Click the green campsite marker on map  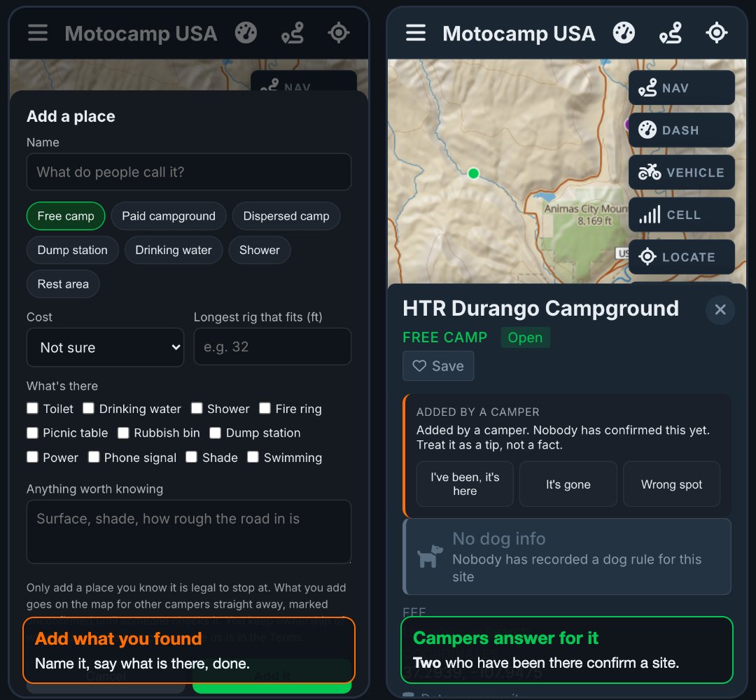(473, 173)
